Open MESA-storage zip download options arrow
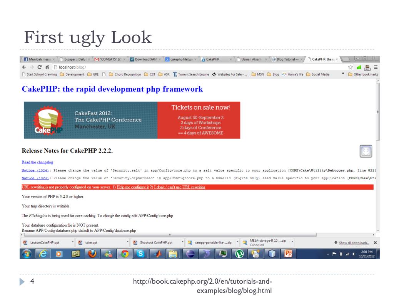The image size is (394, 296). click(x=292, y=242)
